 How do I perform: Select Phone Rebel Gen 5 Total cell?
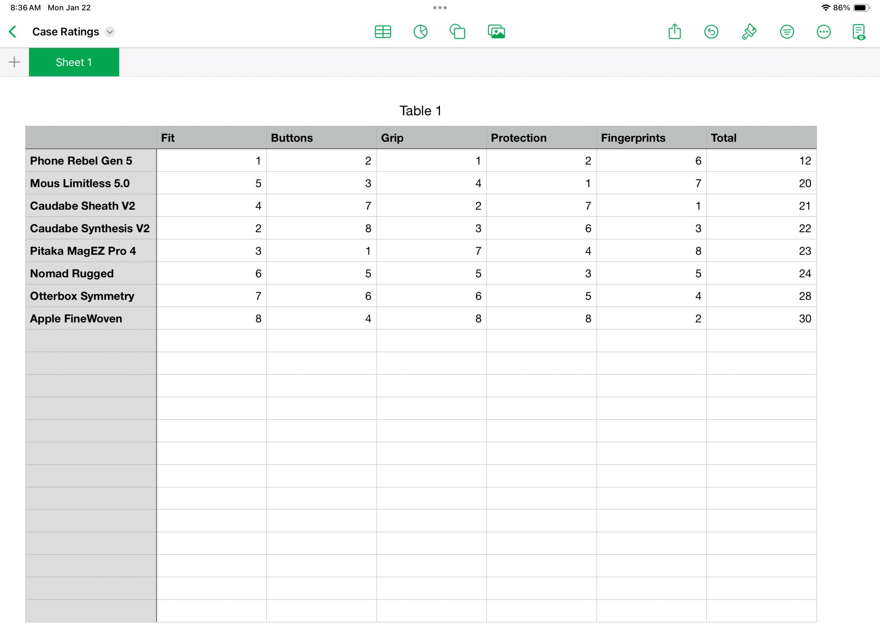coord(761,161)
